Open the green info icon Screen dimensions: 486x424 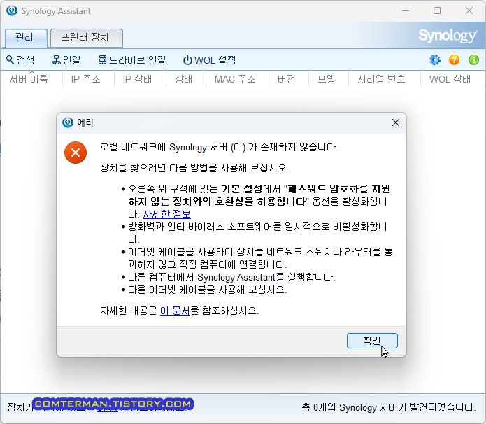click(x=473, y=59)
